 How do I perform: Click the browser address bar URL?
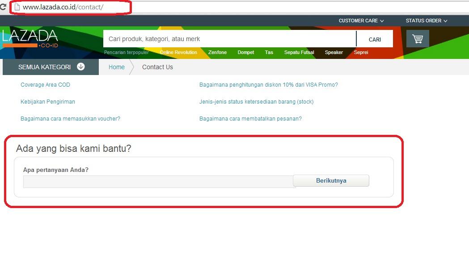pyautogui.click(x=63, y=7)
